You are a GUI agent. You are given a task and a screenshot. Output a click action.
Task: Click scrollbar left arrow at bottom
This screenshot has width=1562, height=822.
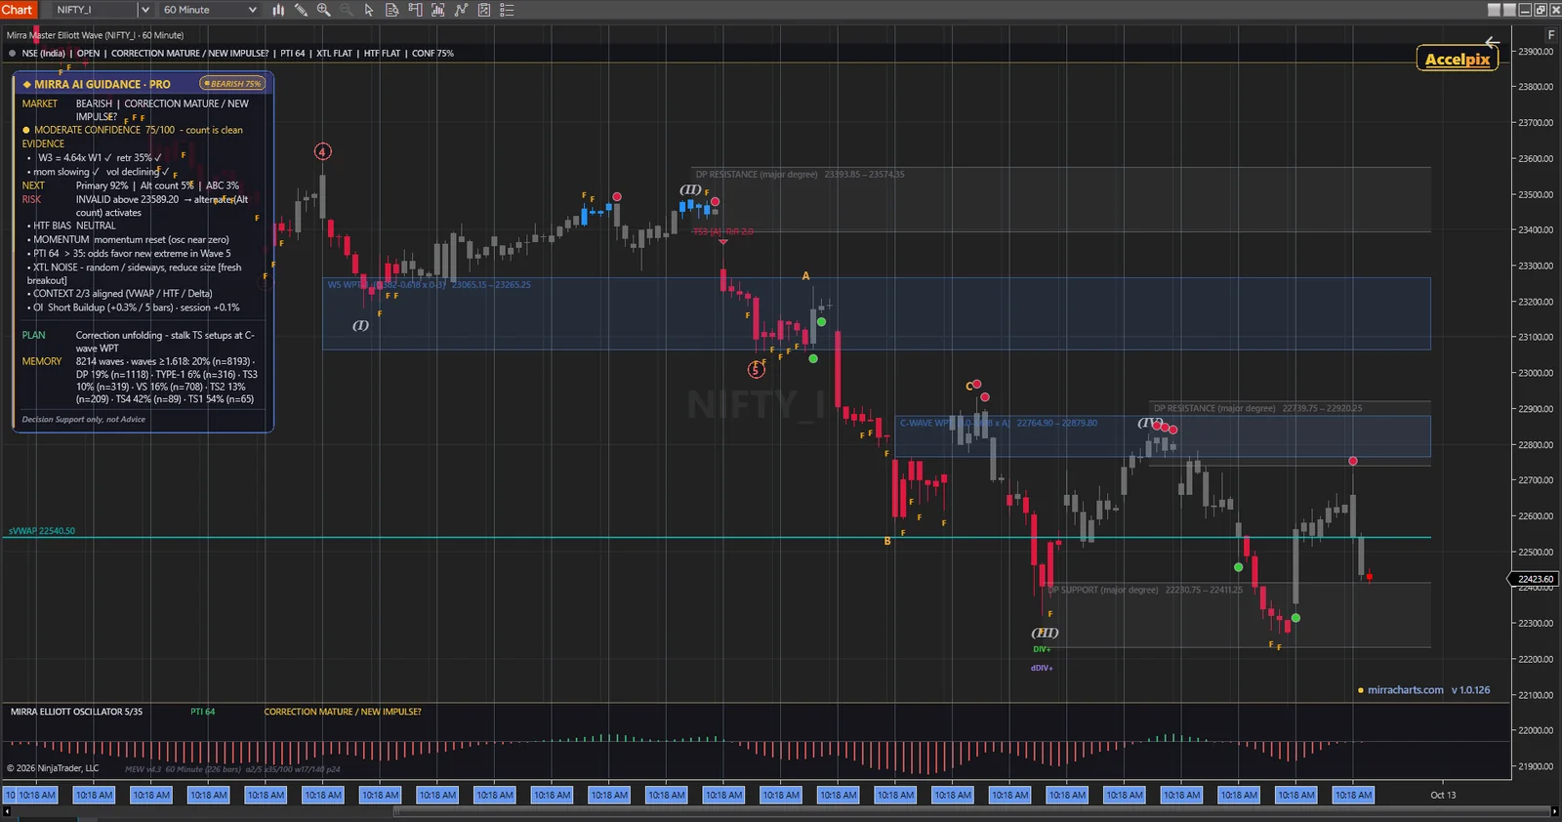6,811
